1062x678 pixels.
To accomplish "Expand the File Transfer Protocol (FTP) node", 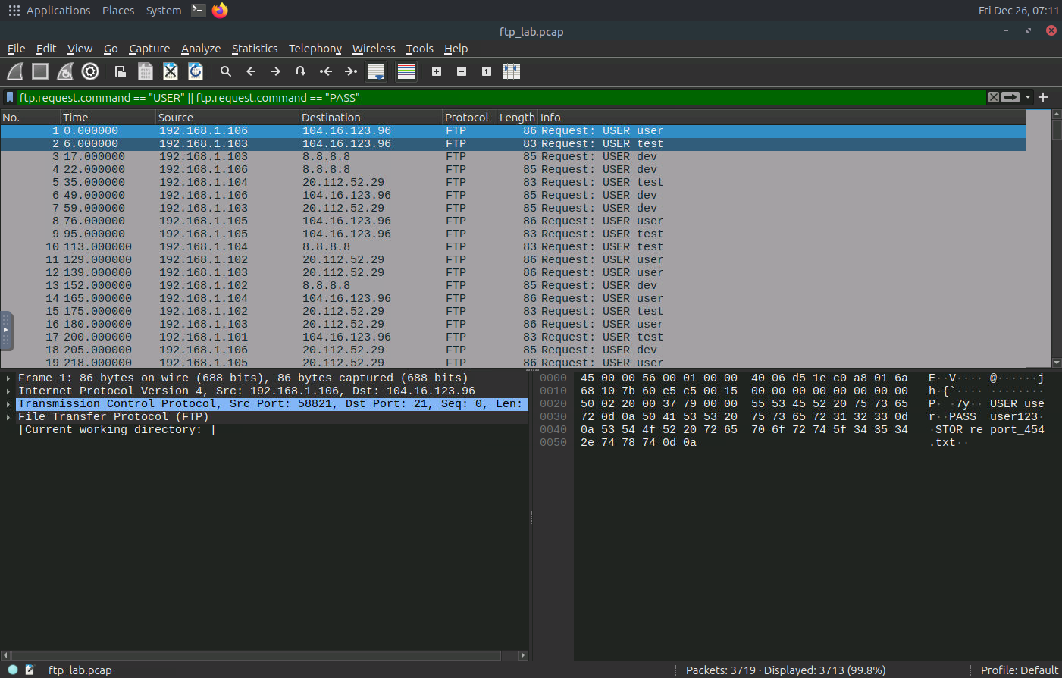I will point(8,417).
